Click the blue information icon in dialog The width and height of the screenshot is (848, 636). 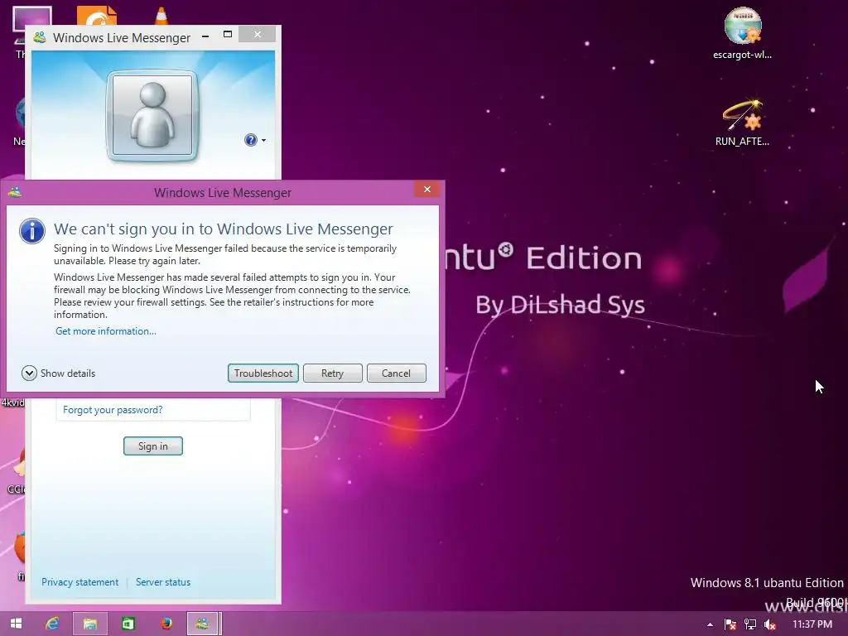coord(32,232)
